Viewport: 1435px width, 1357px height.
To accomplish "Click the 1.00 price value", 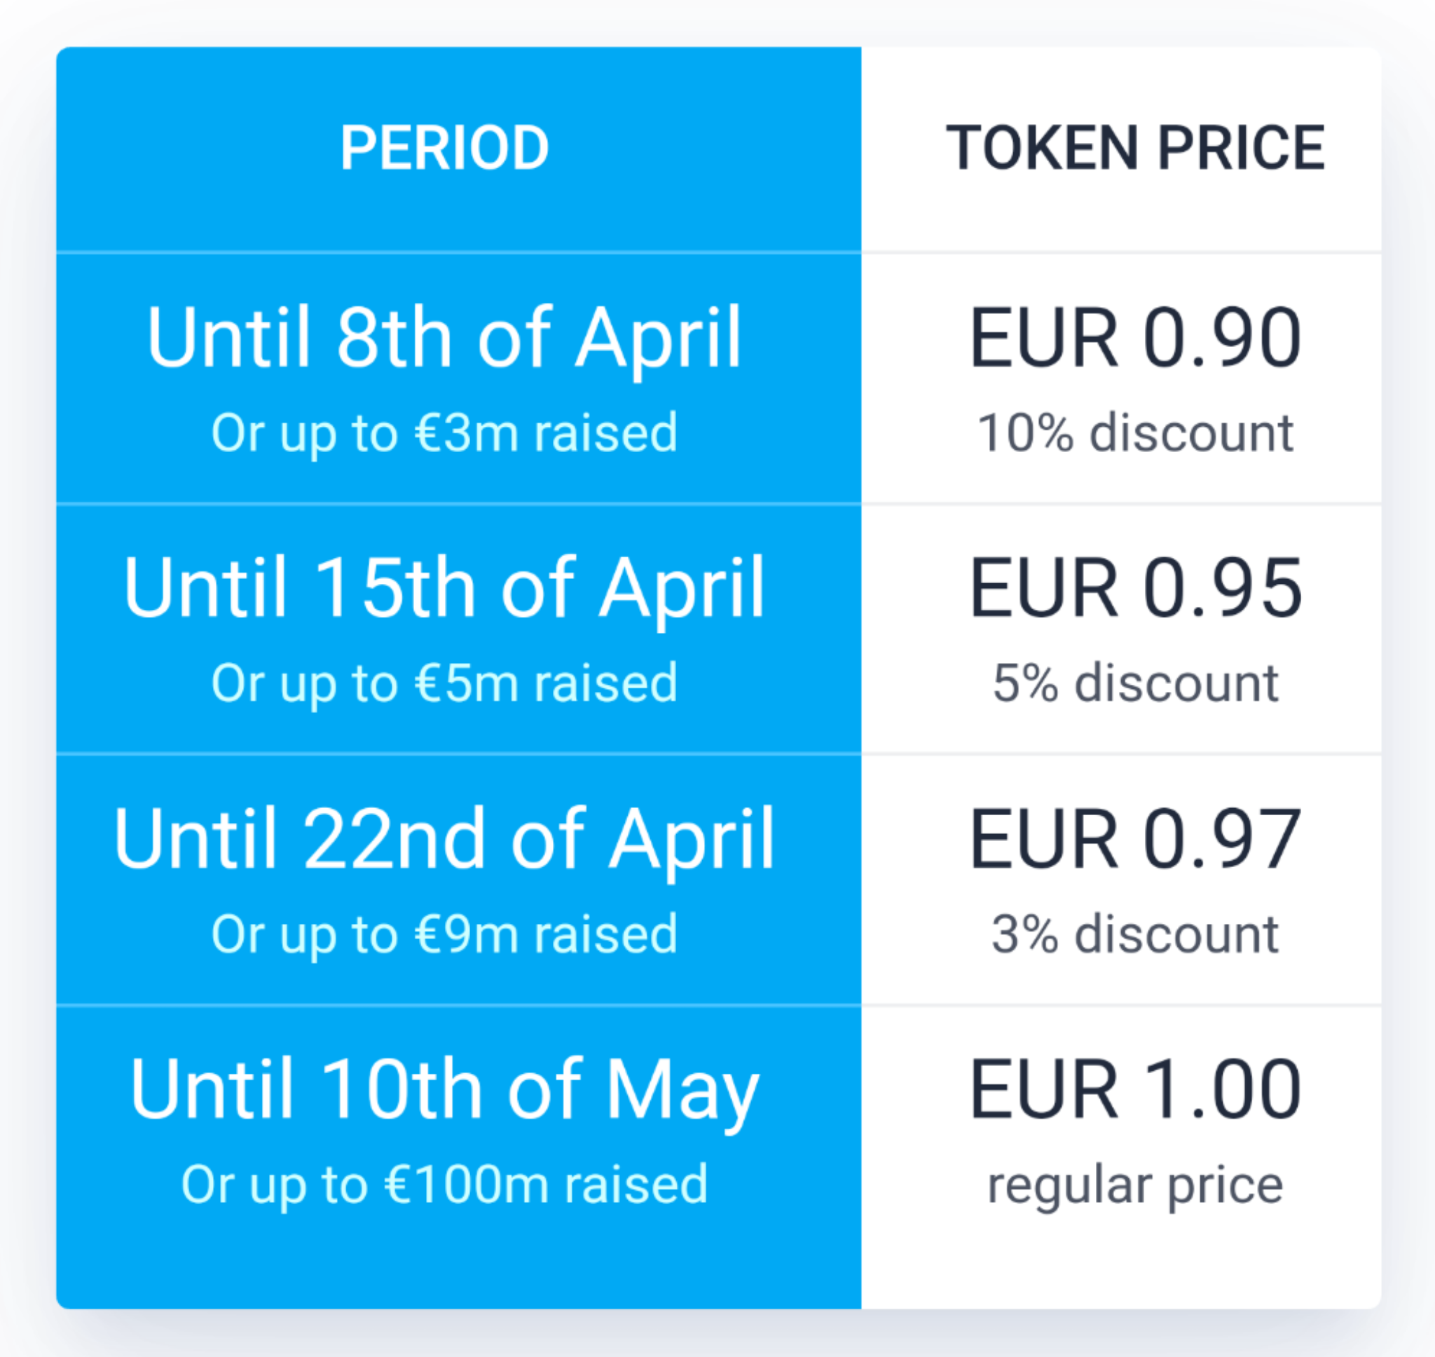I will coord(1222,1089).
